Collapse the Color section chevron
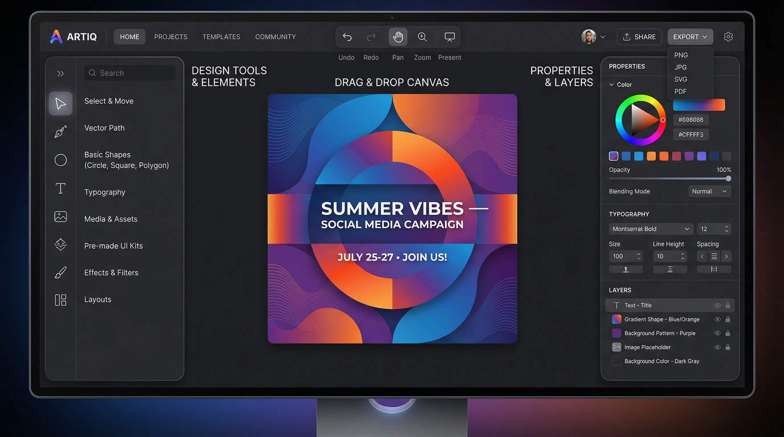The height and width of the screenshot is (437, 784). coord(611,84)
